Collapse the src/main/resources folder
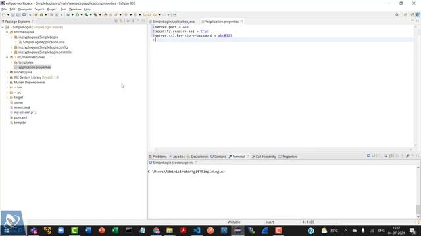Screen dimensions: 421x236 [x=7, y=57]
